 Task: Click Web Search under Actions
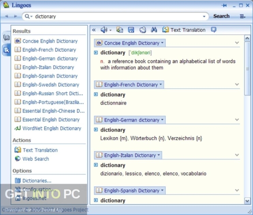point(36,159)
